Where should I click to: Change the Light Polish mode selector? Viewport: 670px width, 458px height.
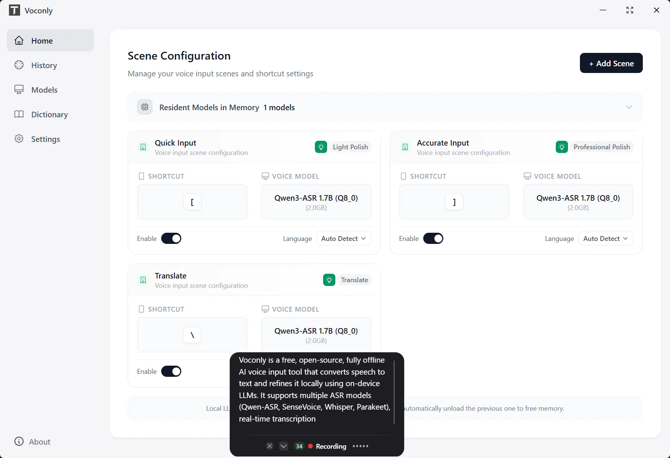(350, 147)
